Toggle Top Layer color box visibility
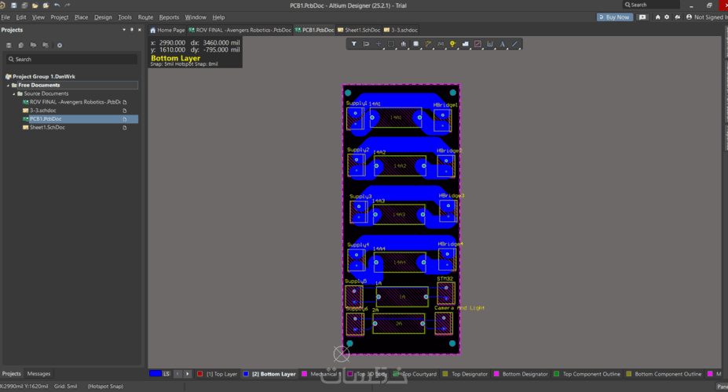The width and height of the screenshot is (728, 392). [x=200, y=374]
